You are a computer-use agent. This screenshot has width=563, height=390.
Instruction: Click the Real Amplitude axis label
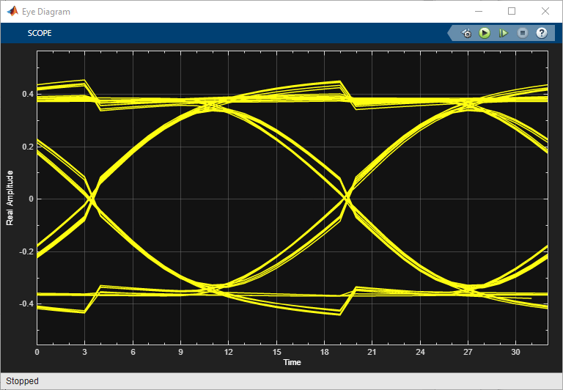[10, 198]
